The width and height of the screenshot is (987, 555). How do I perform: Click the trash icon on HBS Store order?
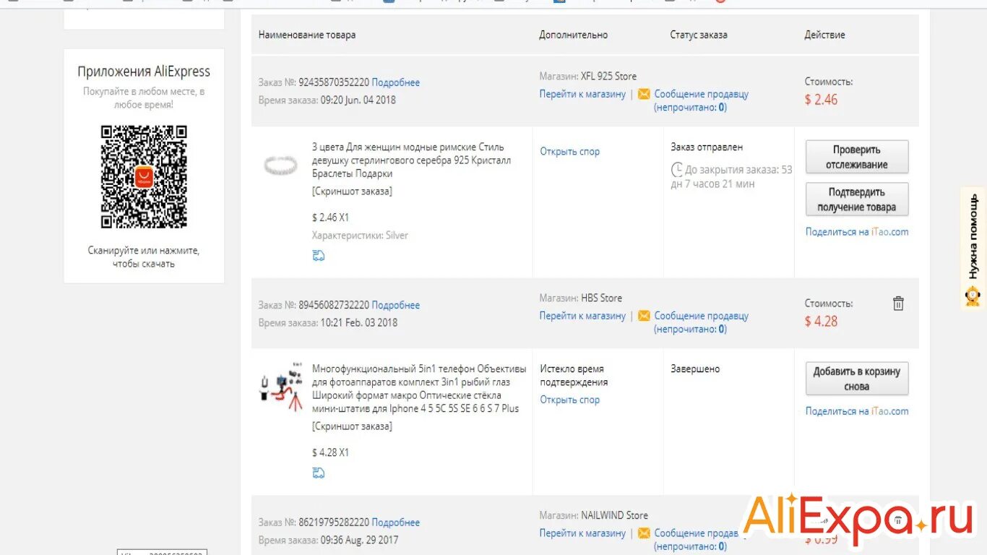(x=898, y=304)
